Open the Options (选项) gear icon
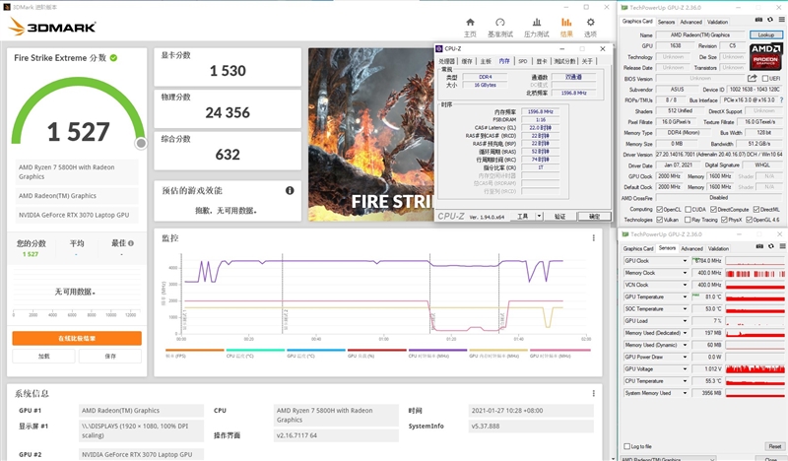The width and height of the screenshot is (788, 461). (590, 22)
